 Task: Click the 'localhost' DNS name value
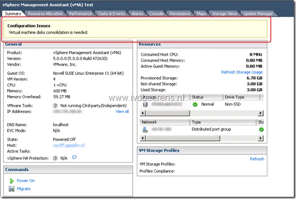[x=61, y=125]
